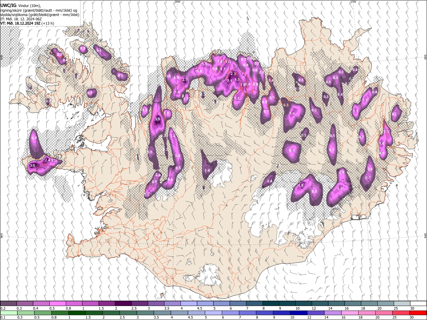Screen dimensions: 427x320
Task: Click the '0.2' label under the purple row
Action: click(x=3, y=308)
